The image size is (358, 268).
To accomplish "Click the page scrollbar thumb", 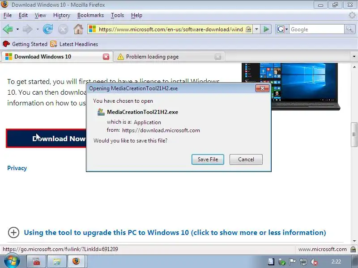I will (x=354, y=134).
